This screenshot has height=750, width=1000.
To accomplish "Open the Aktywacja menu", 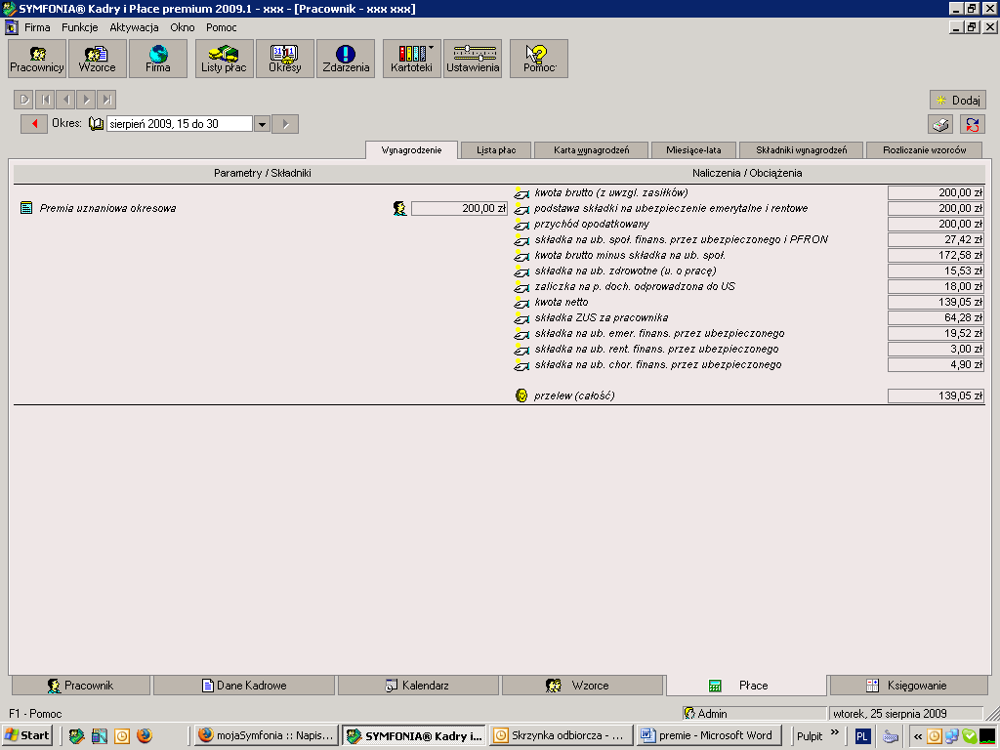I will click(x=134, y=27).
